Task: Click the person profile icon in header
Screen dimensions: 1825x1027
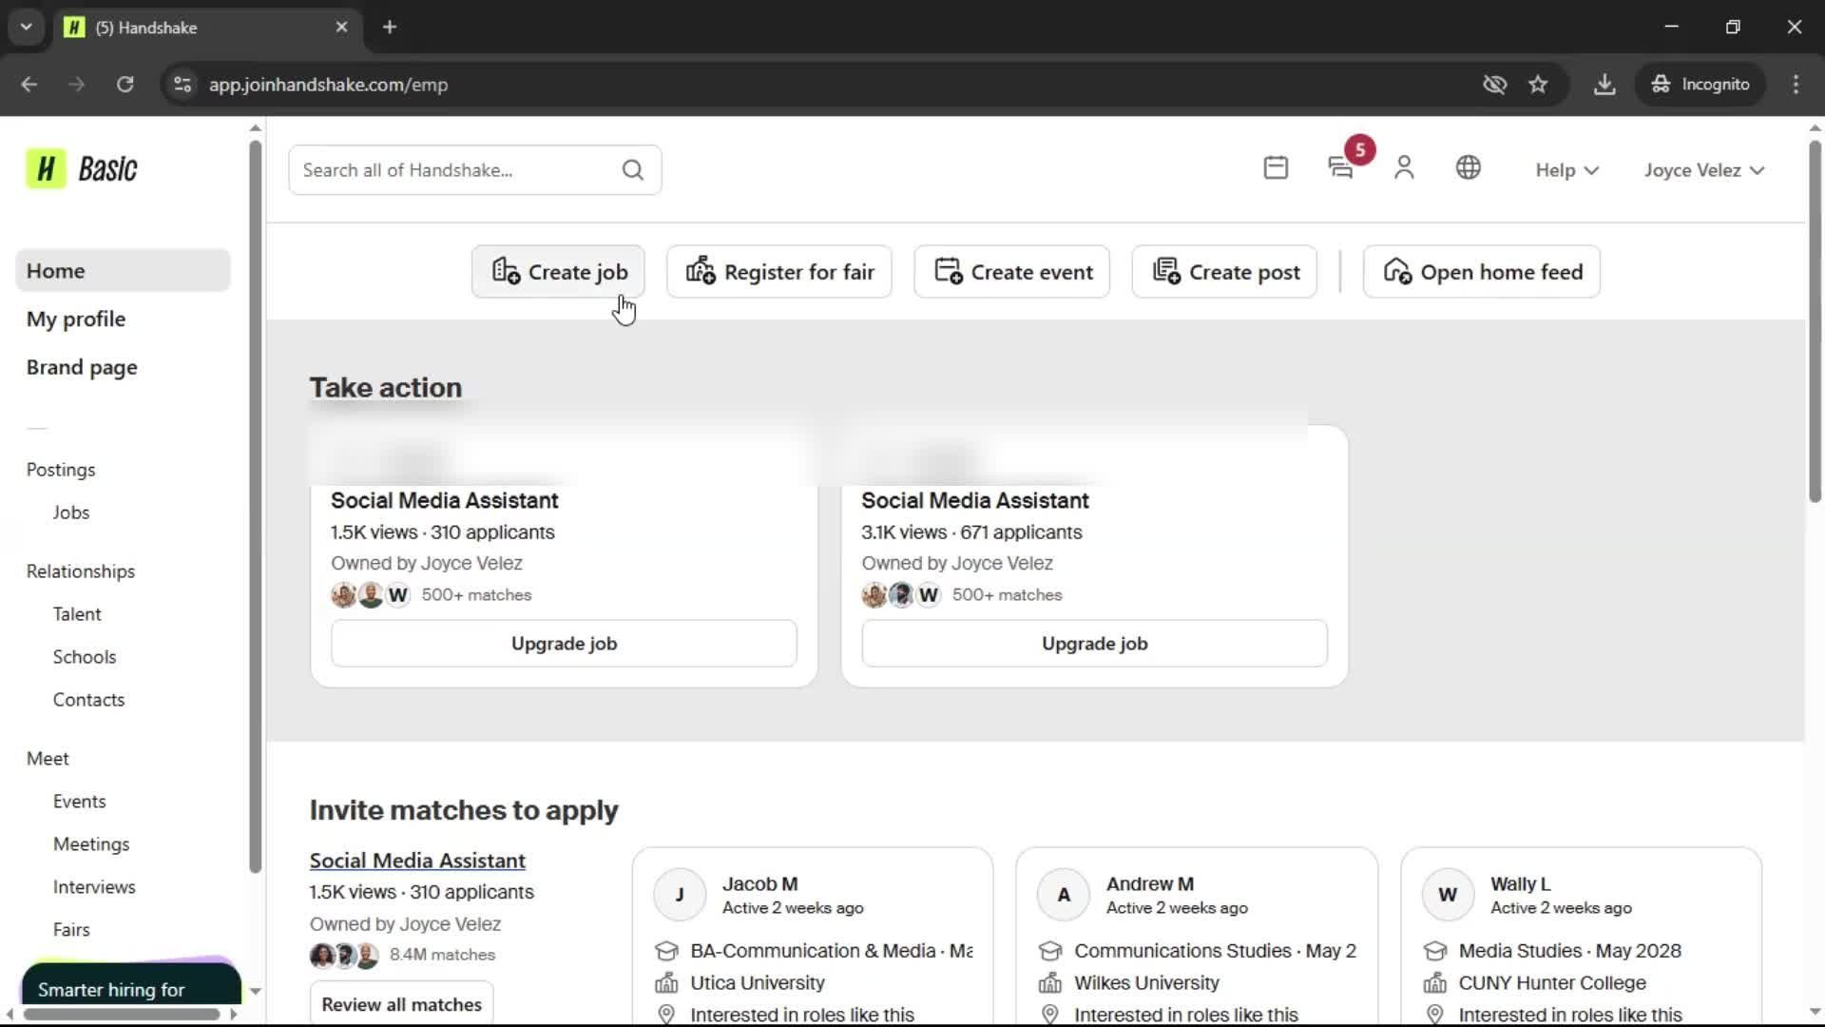Action: [x=1404, y=168]
